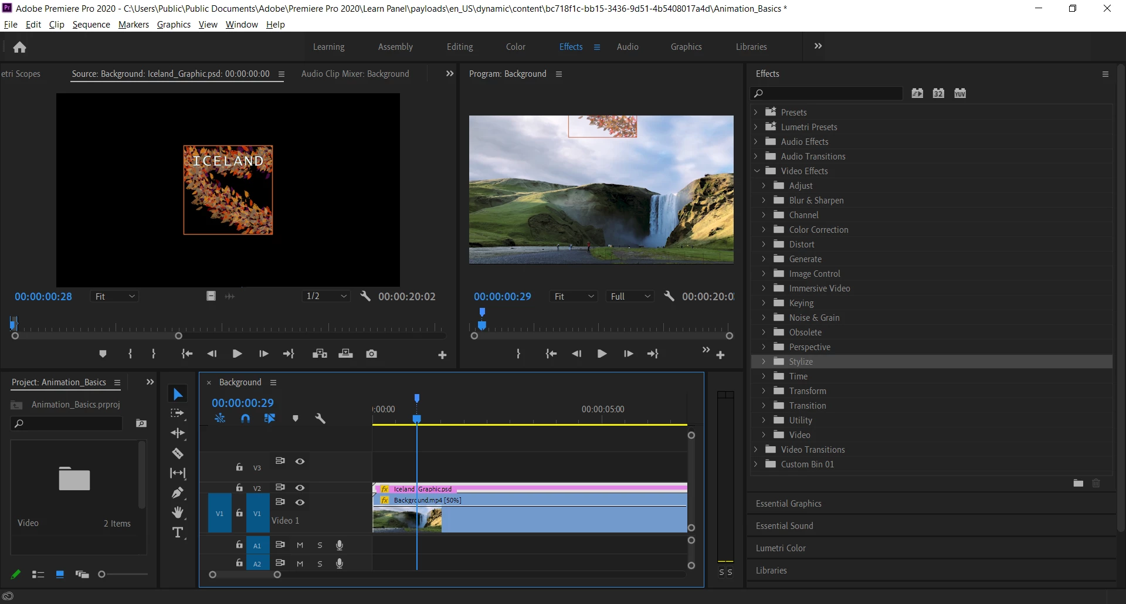Toggle lock on the V3 track

pos(239,467)
